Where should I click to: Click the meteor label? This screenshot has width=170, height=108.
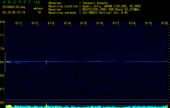click(38, 8)
